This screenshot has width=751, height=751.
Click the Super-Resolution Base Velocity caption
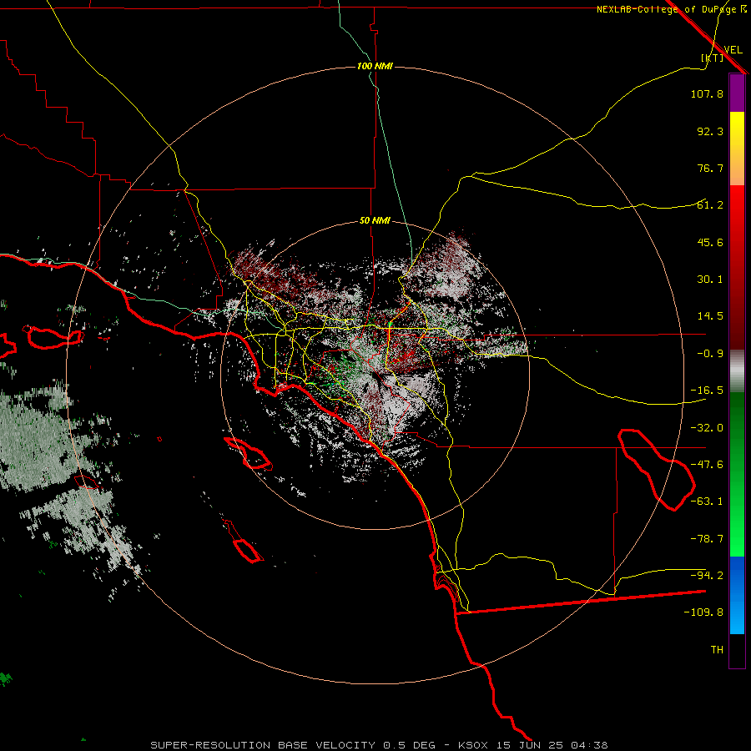[x=379, y=745]
